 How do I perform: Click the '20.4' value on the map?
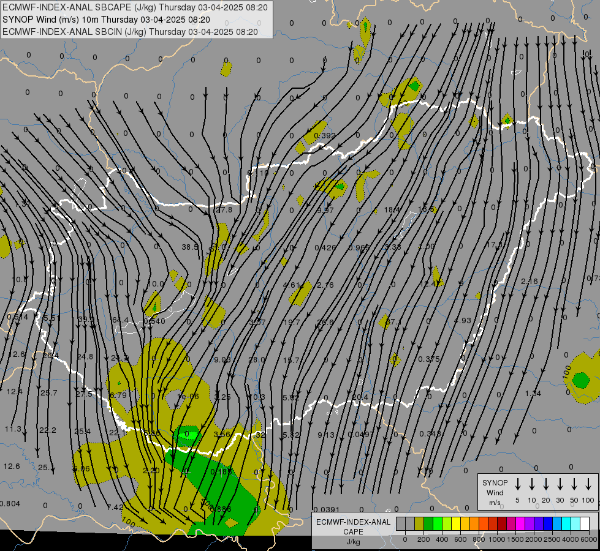(x=360, y=397)
